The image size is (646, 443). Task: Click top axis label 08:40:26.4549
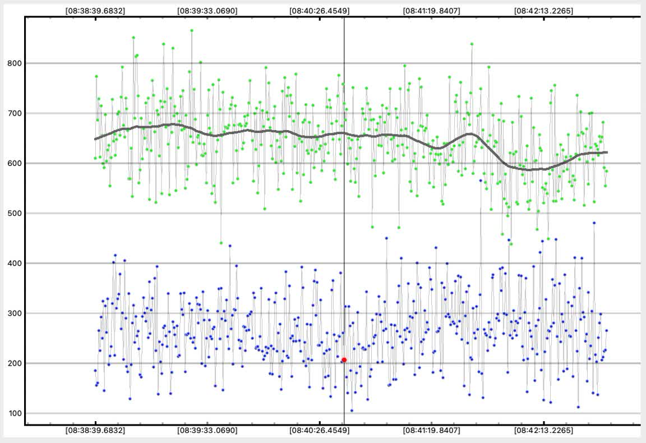coord(319,10)
